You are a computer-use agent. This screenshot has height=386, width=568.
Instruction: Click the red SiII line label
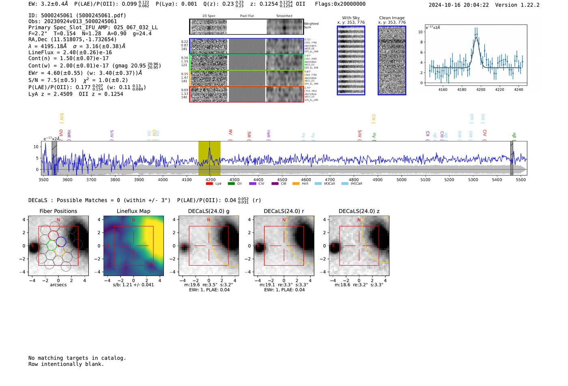(249, 135)
